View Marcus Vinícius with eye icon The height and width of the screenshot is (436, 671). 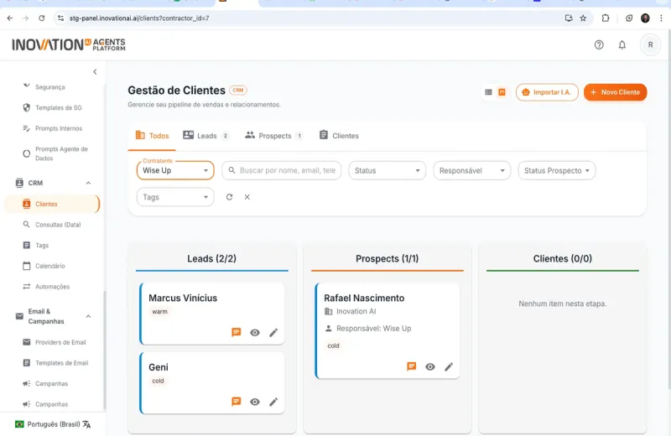point(255,333)
